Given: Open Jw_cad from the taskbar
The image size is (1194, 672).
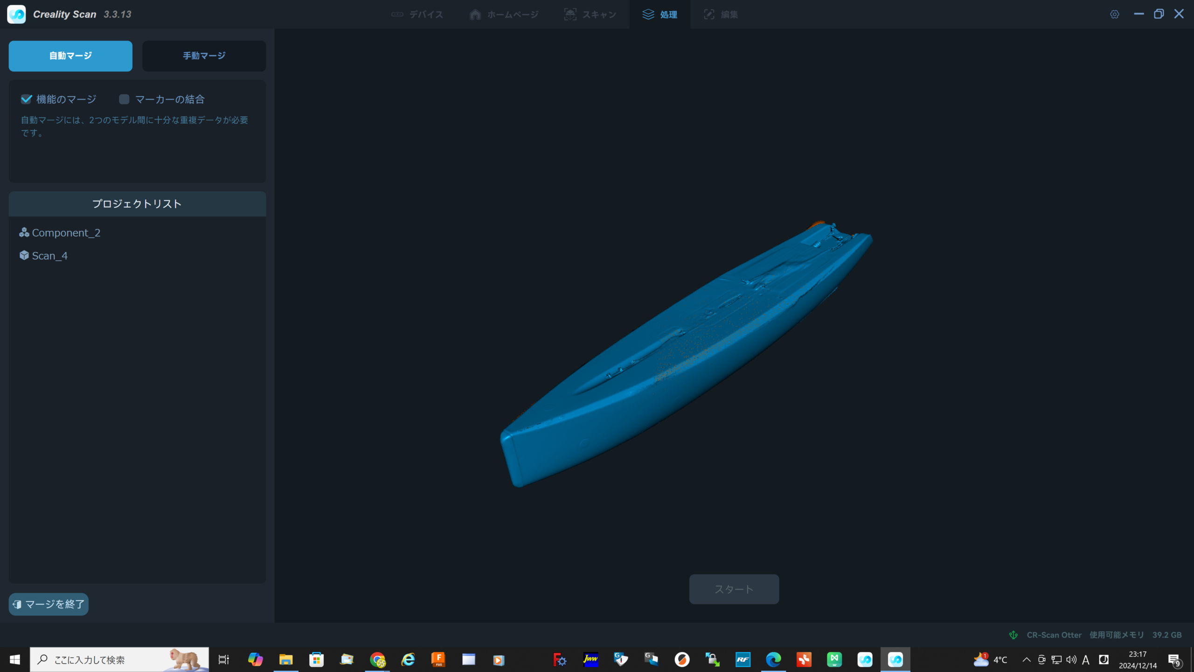Looking at the screenshot, I should 590,659.
